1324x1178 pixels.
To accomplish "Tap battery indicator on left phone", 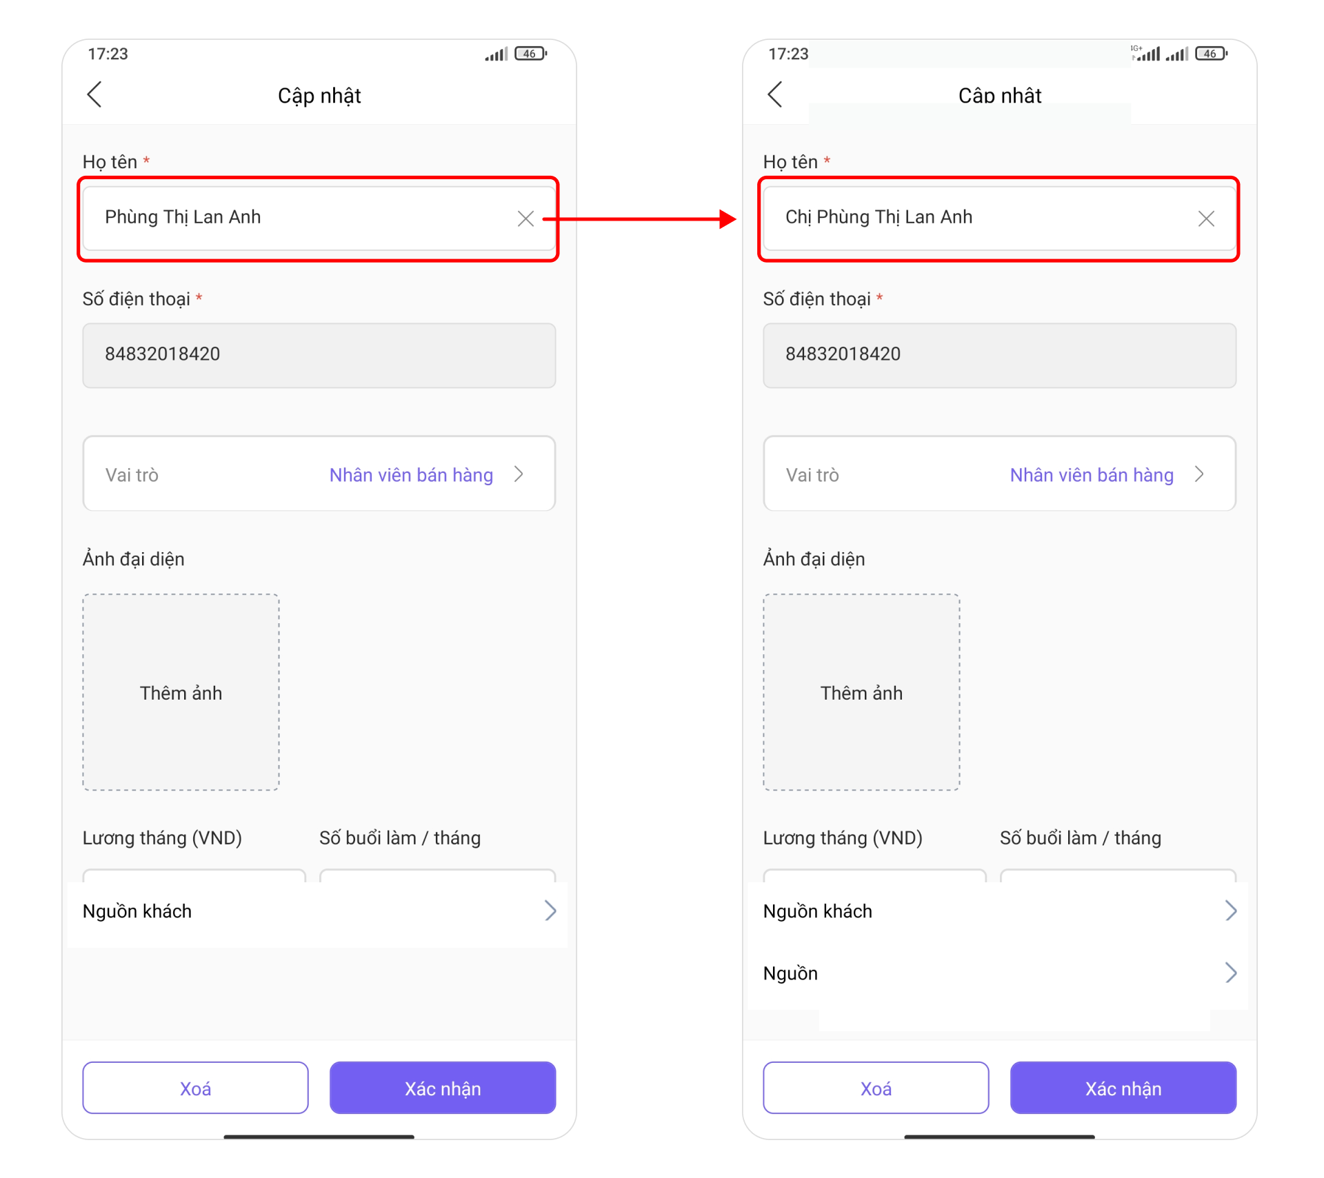I will click(x=530, y=54).
